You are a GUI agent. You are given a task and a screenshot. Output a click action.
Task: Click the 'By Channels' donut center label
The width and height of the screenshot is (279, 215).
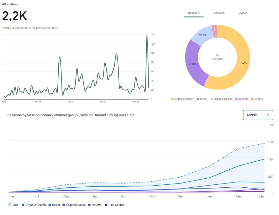pyautogui.click(x=217, y=57)
